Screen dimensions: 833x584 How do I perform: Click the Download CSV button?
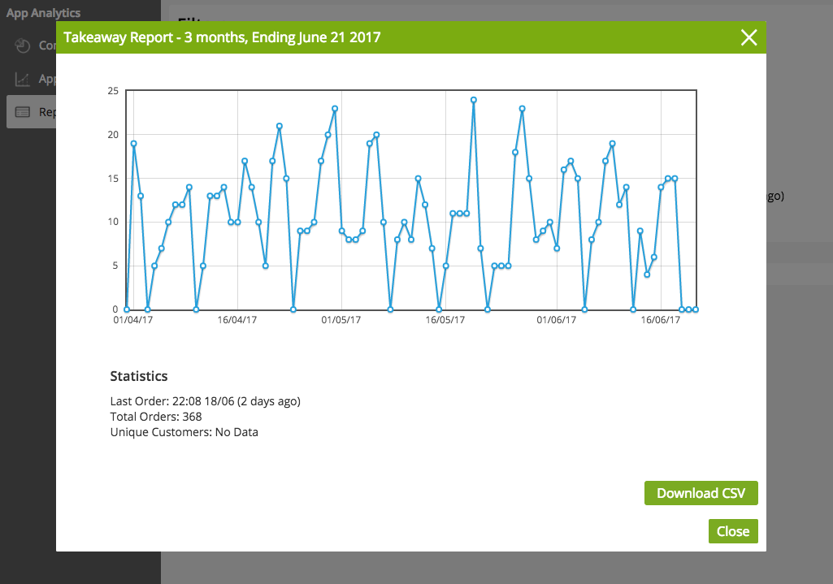coord(701,493)
